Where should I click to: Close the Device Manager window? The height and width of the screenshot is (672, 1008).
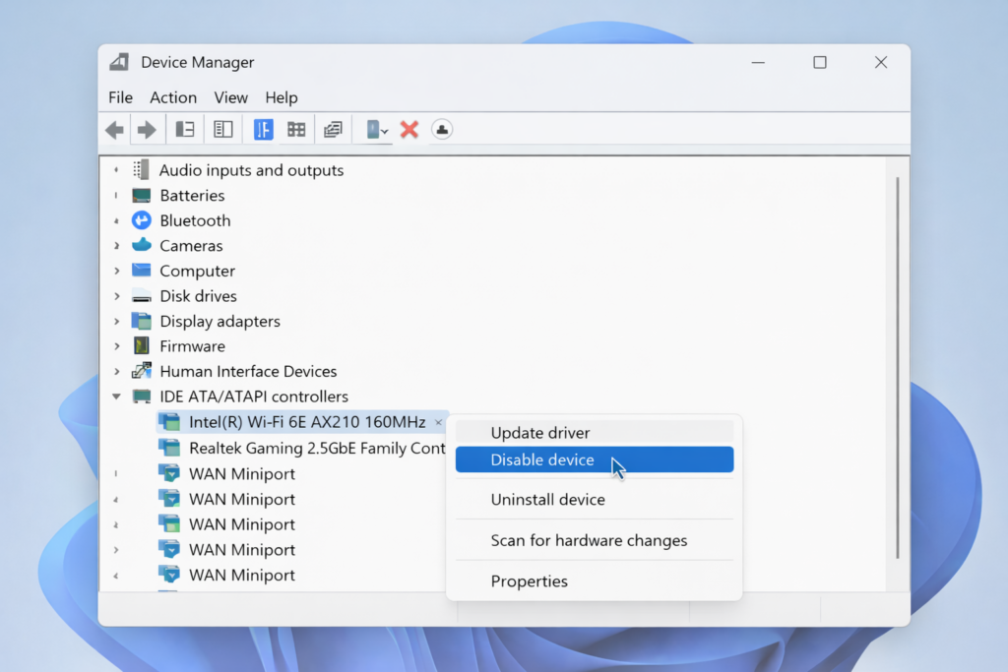point(881,62)
